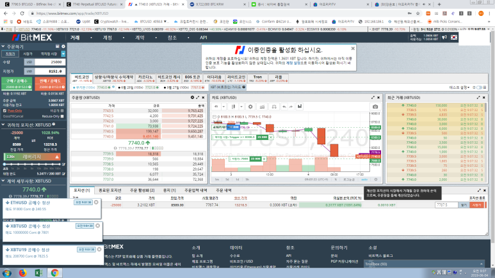Toggle log scale (로그눈금) on chart
Viewport: 495px width, 278px height.
[x=349, y=180]
